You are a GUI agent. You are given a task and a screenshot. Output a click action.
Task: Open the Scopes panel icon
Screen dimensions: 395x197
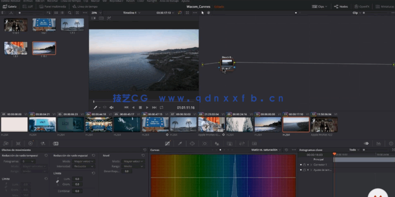point(379,143)
